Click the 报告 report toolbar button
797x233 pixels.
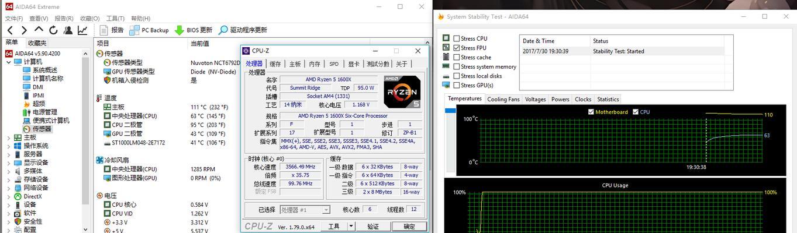coord(111,30)
